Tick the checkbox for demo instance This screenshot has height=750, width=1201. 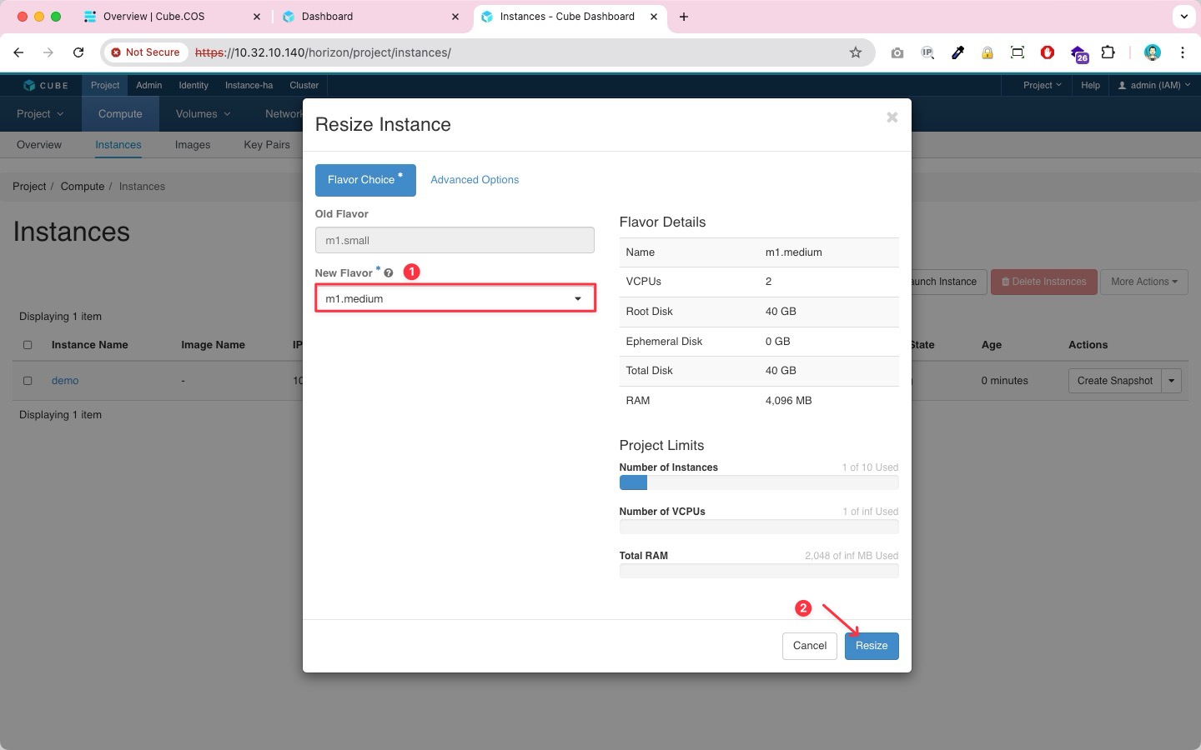click(x=28, y=381)
